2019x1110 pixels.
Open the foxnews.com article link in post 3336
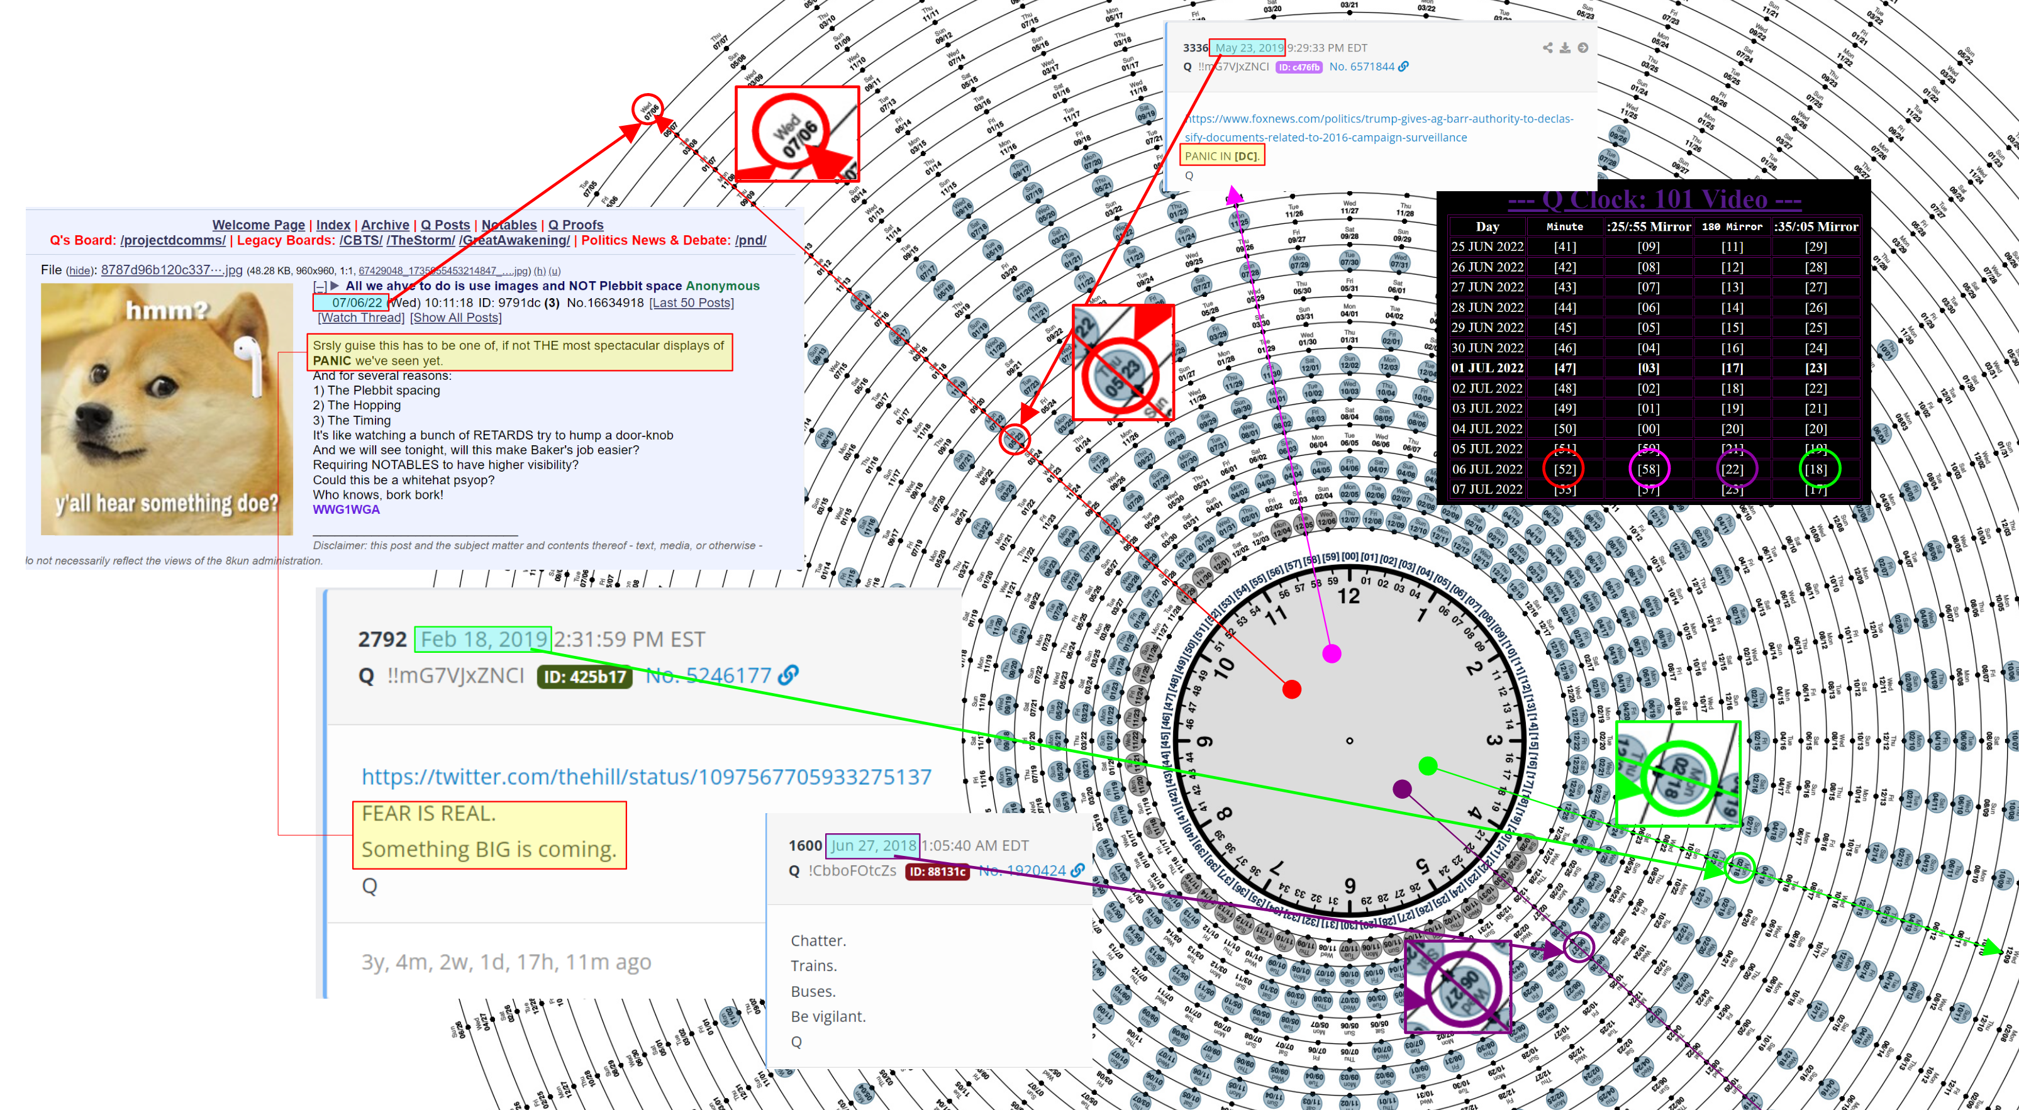[x=1379, y=128]
